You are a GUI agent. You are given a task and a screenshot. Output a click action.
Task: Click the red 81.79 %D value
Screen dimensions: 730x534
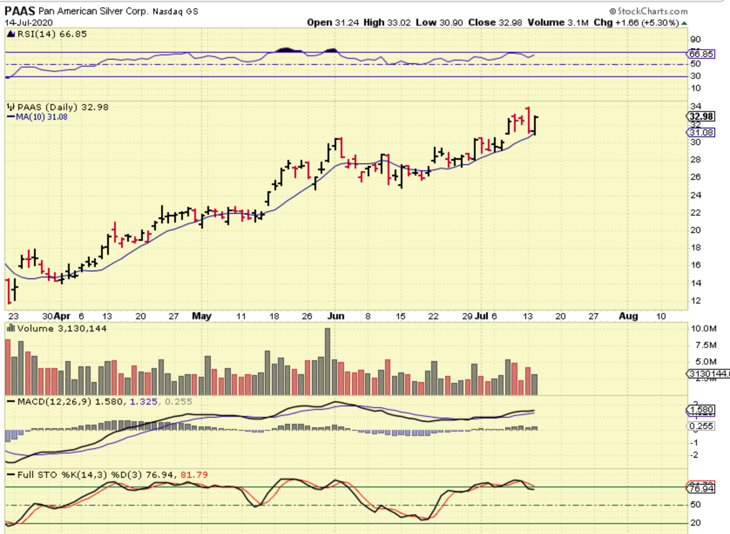[x=194, y=475]
